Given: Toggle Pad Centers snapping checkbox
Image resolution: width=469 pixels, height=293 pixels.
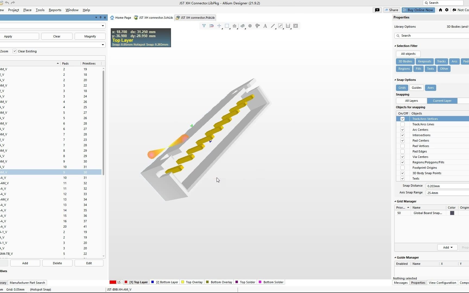Looking at the screenshot, I should [x=403, y=141].
